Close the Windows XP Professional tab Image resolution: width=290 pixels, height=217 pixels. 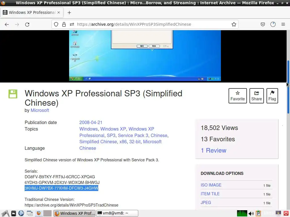pos(59,12)
